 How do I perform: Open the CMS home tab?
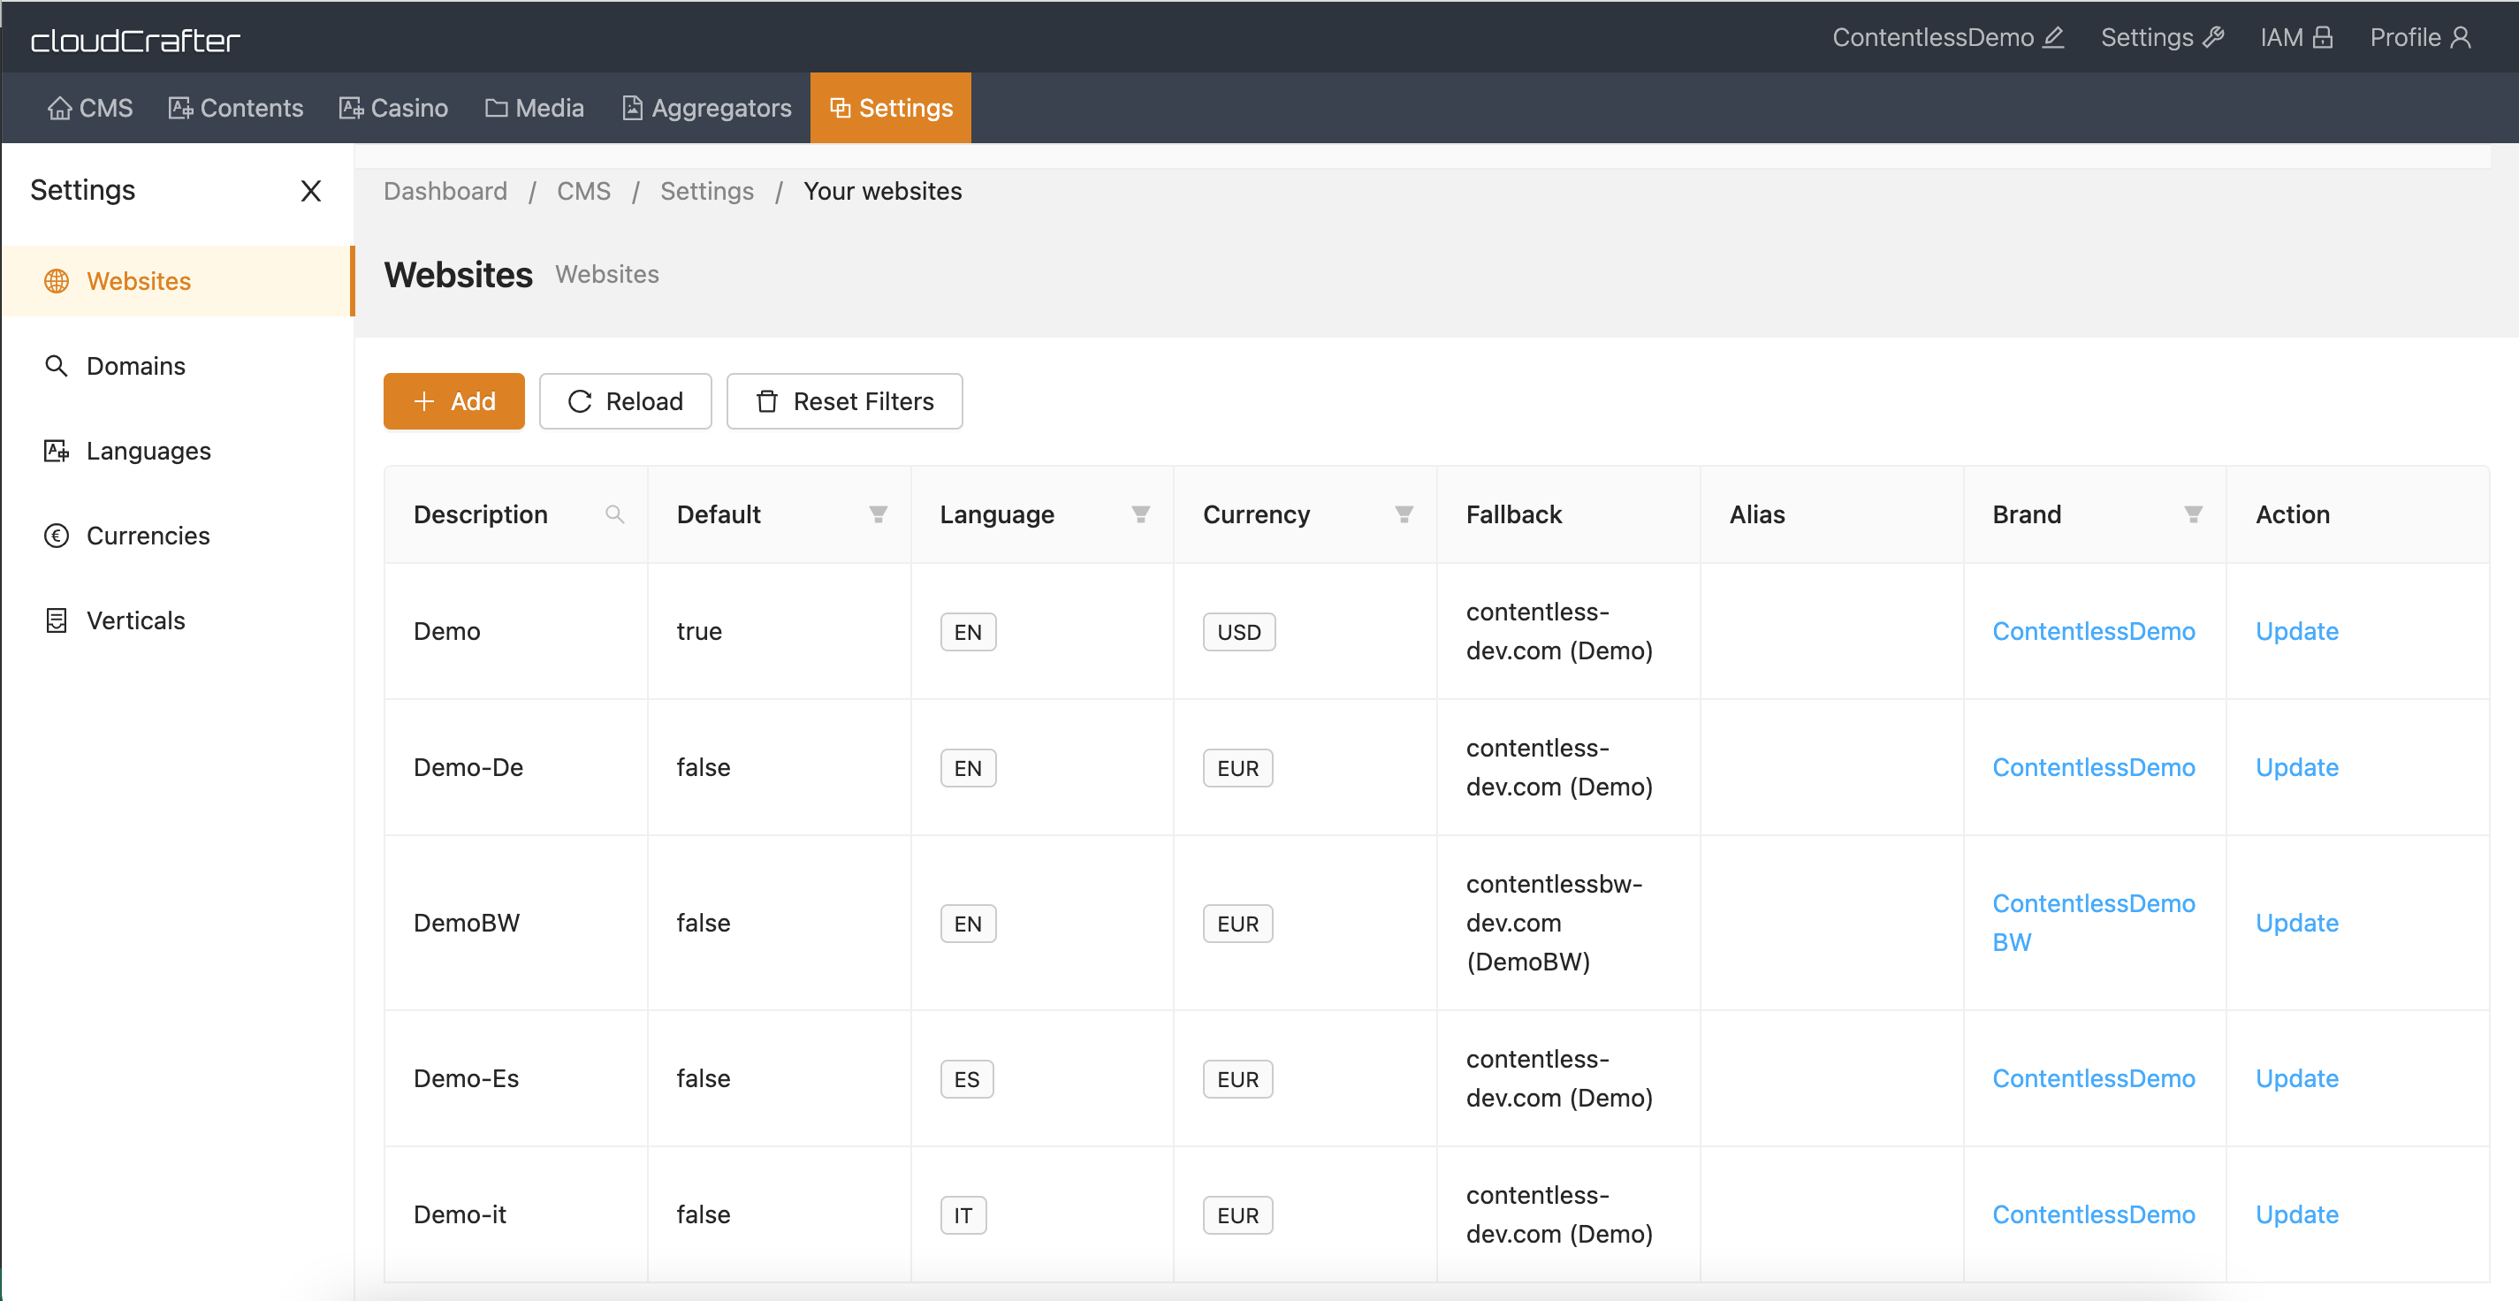[90, 108]
